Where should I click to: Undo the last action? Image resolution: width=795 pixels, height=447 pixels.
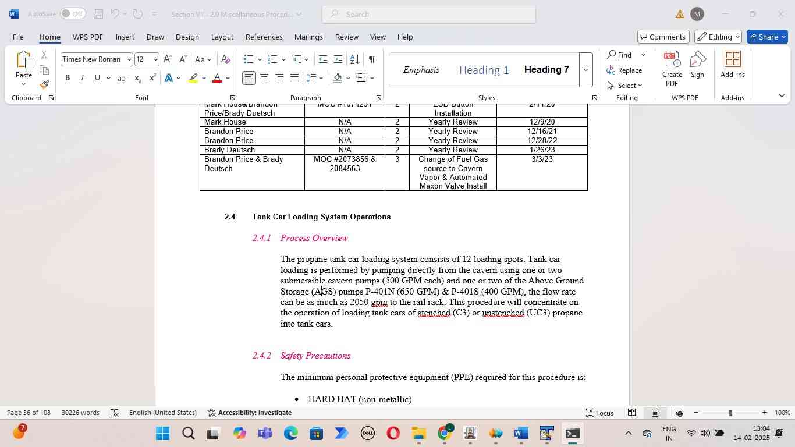(115, 14)
